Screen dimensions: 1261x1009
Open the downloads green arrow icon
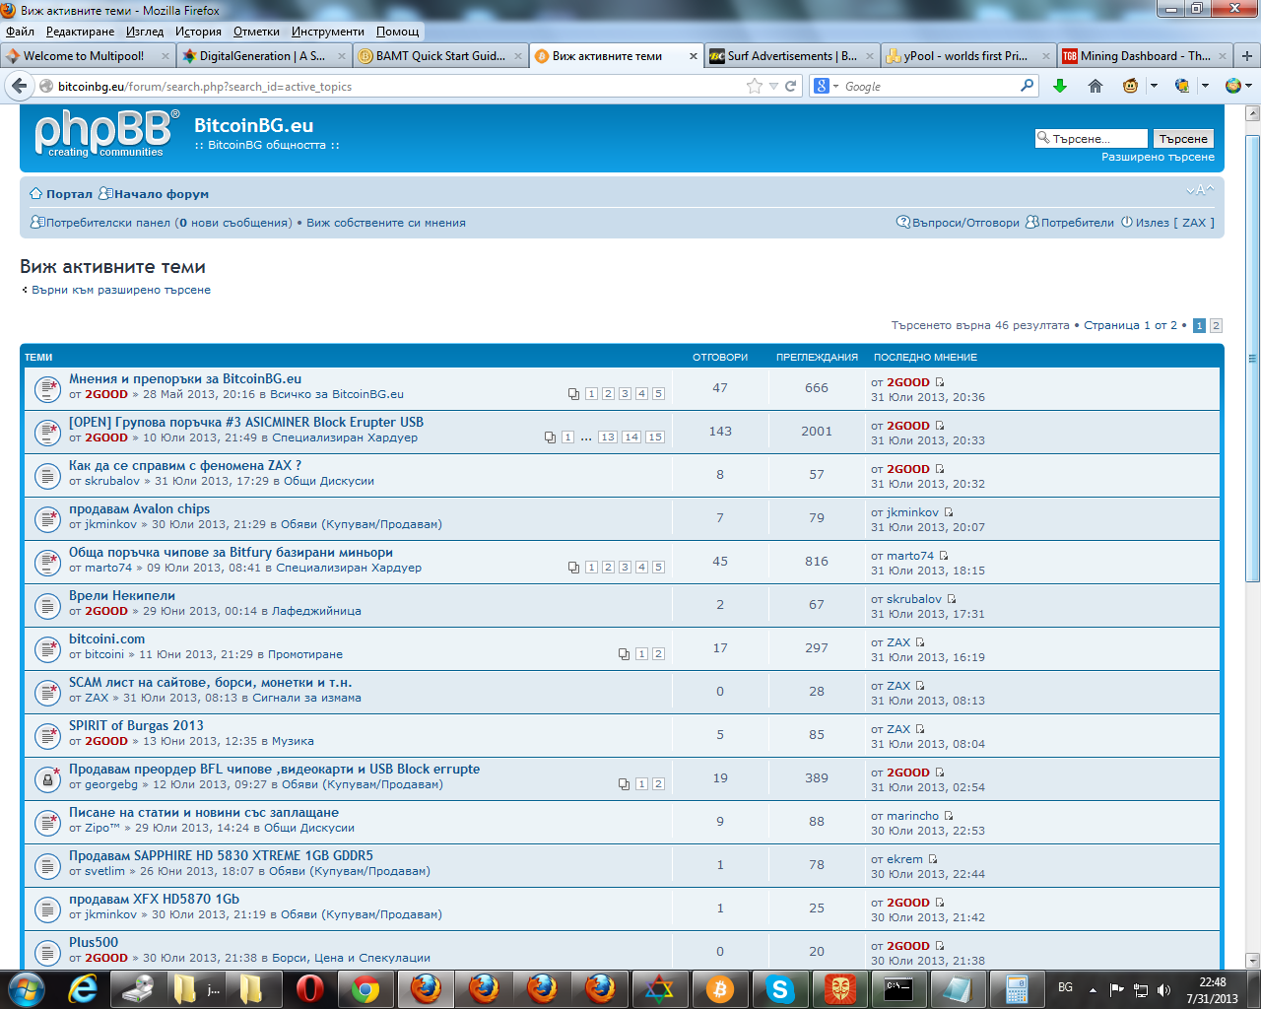click(1060, 86)
